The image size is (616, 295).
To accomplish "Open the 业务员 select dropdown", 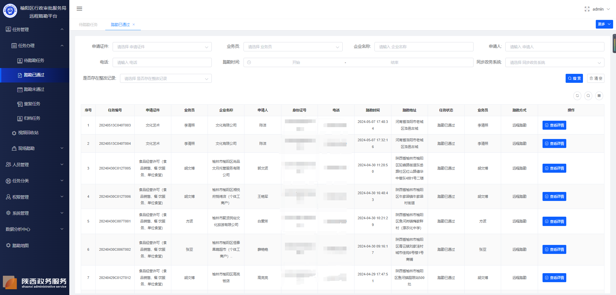I will point(293,47).
